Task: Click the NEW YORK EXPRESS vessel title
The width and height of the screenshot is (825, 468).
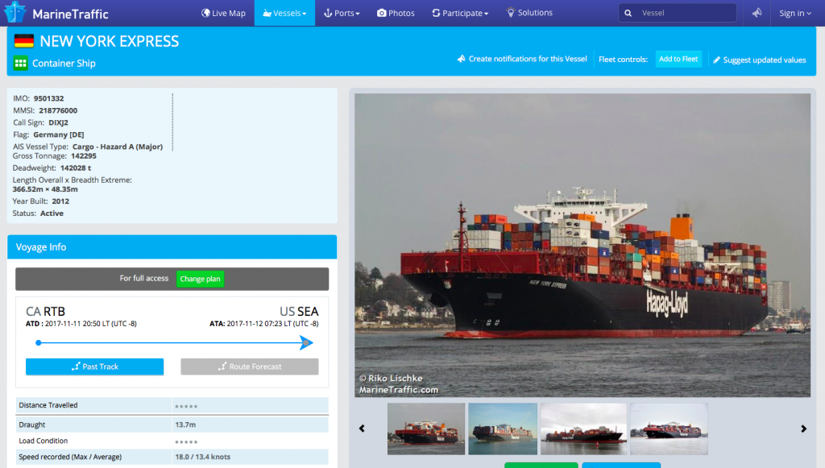Action: click(x=110, y=41)
